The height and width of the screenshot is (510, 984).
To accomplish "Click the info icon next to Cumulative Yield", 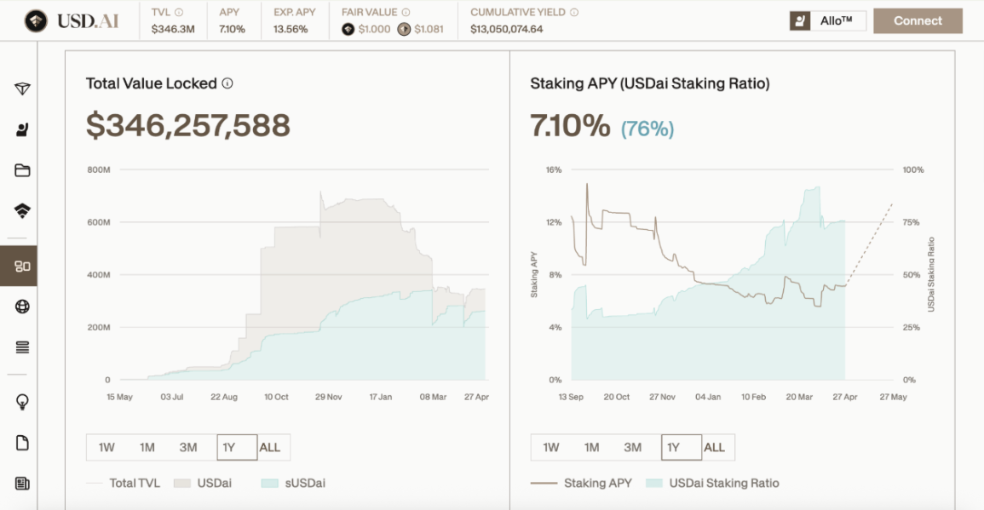I will (x=573, y=13).
